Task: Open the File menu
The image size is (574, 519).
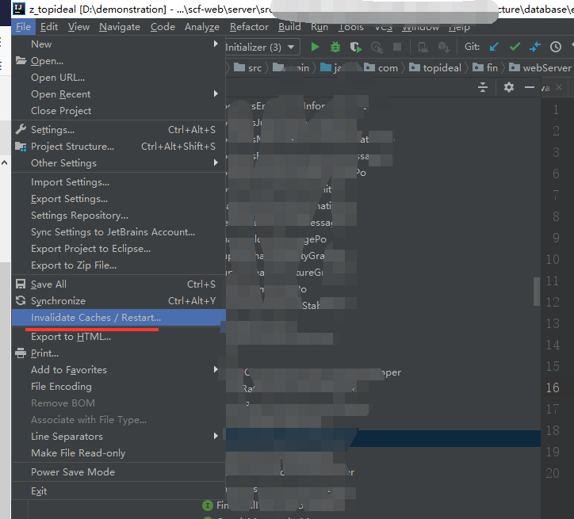Action: pos(23,27)
